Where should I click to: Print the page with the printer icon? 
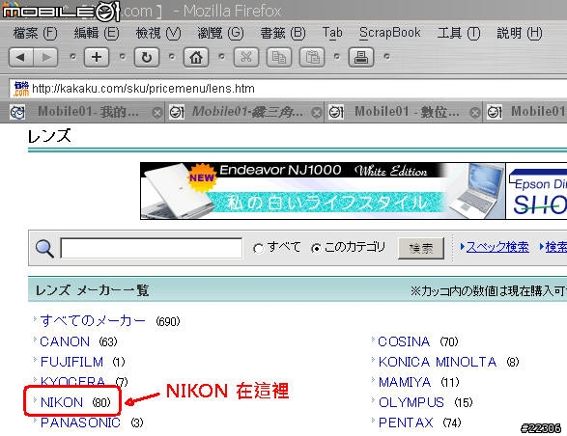coord(361,57)
